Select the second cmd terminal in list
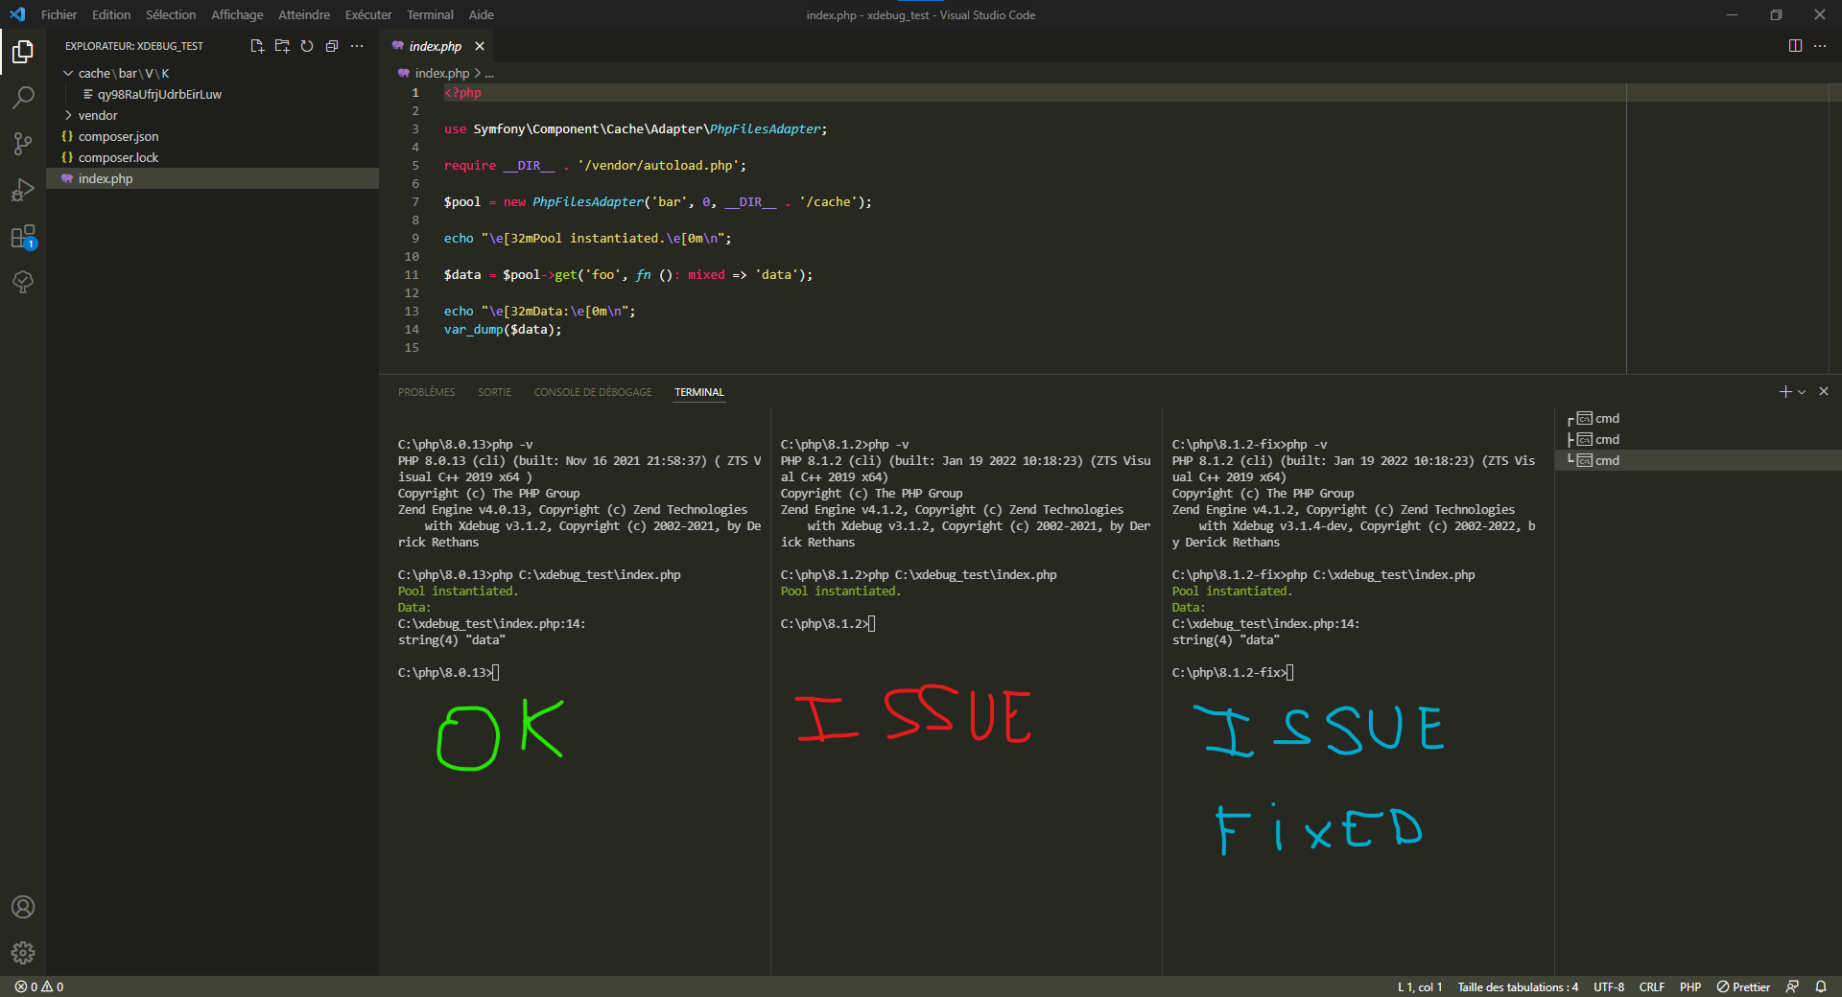The width and height of the screenshot is (1842, 997). pyautogui.click(x=1606, y=440)
